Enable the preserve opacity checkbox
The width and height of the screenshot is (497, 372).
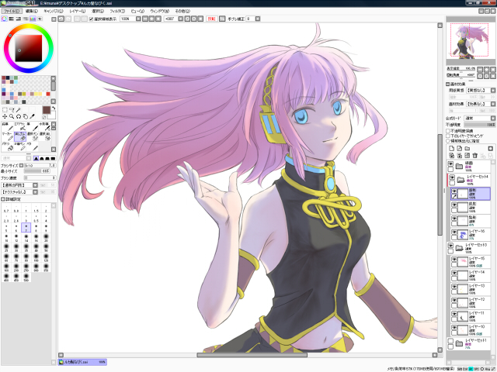tap(448, 131)
